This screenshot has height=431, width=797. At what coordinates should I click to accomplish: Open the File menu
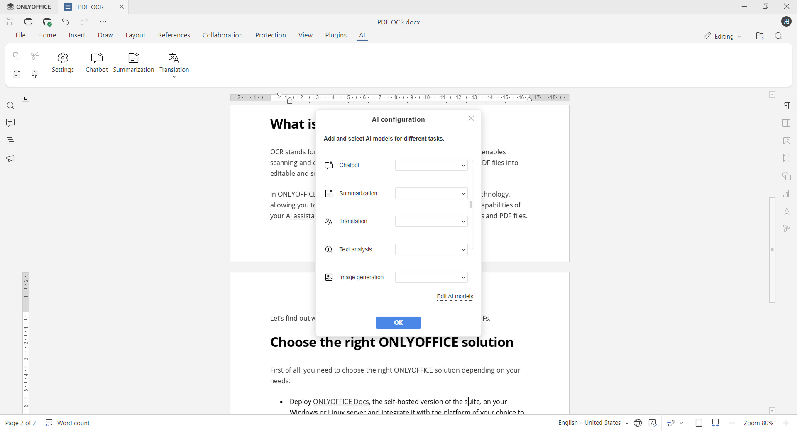tap(21, 36)
